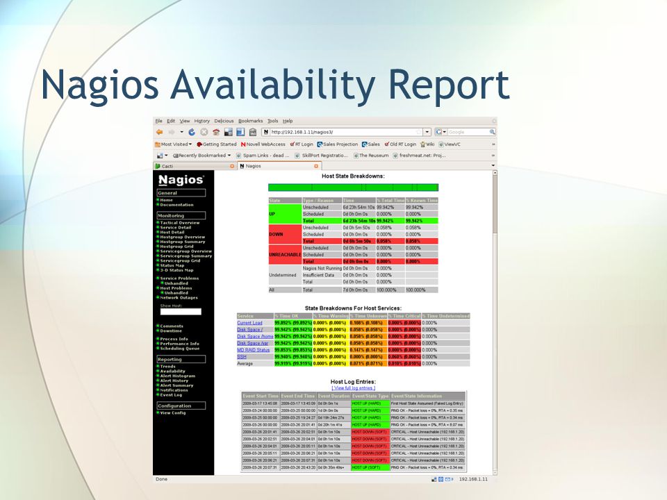
Task: Click the Google search box
Action: point(468,132)
